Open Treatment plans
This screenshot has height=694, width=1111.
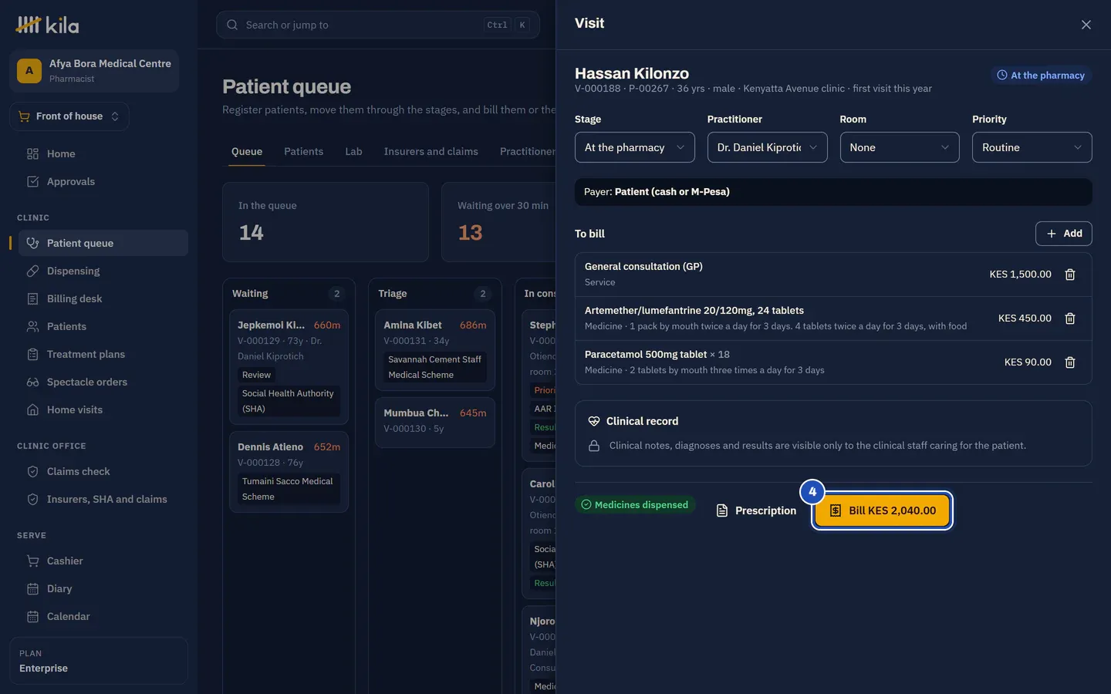tap(103, 354)
